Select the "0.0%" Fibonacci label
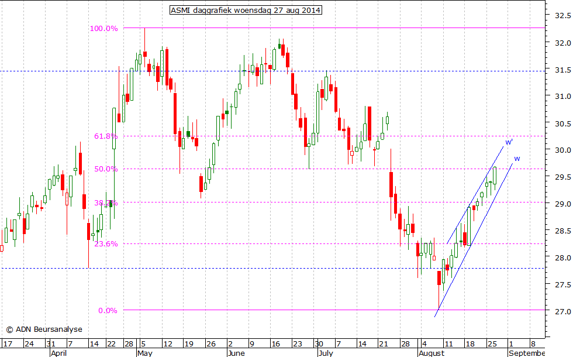Screen dimensions: 573x357 pyautogui.click(x=108, y=311)
